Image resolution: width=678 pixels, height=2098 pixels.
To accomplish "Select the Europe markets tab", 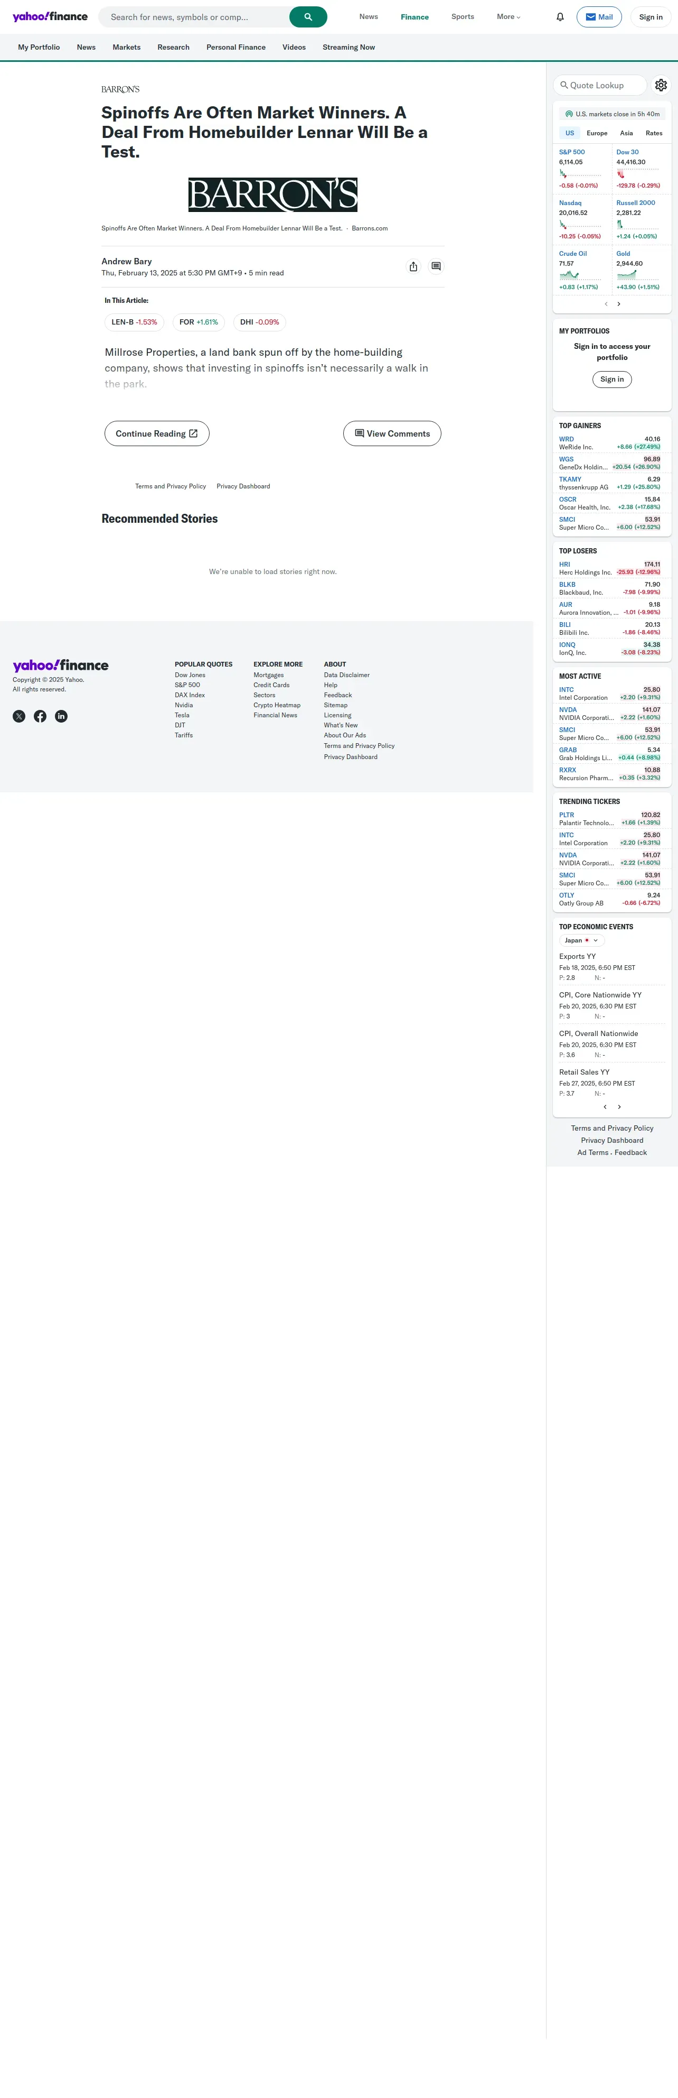I will tap(597, 133).
